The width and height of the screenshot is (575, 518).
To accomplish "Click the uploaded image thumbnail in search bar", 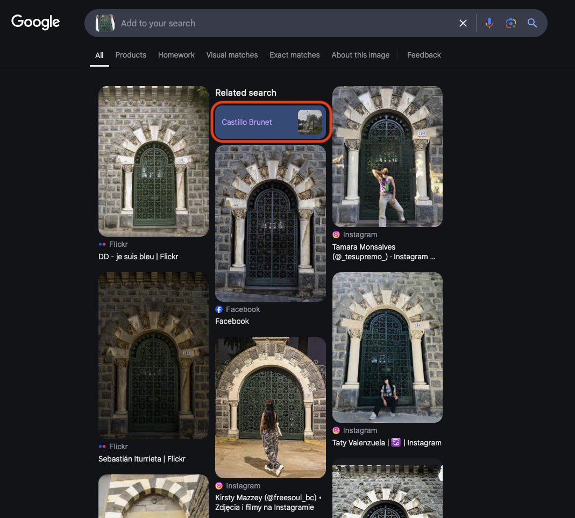I will coord(105,23).
